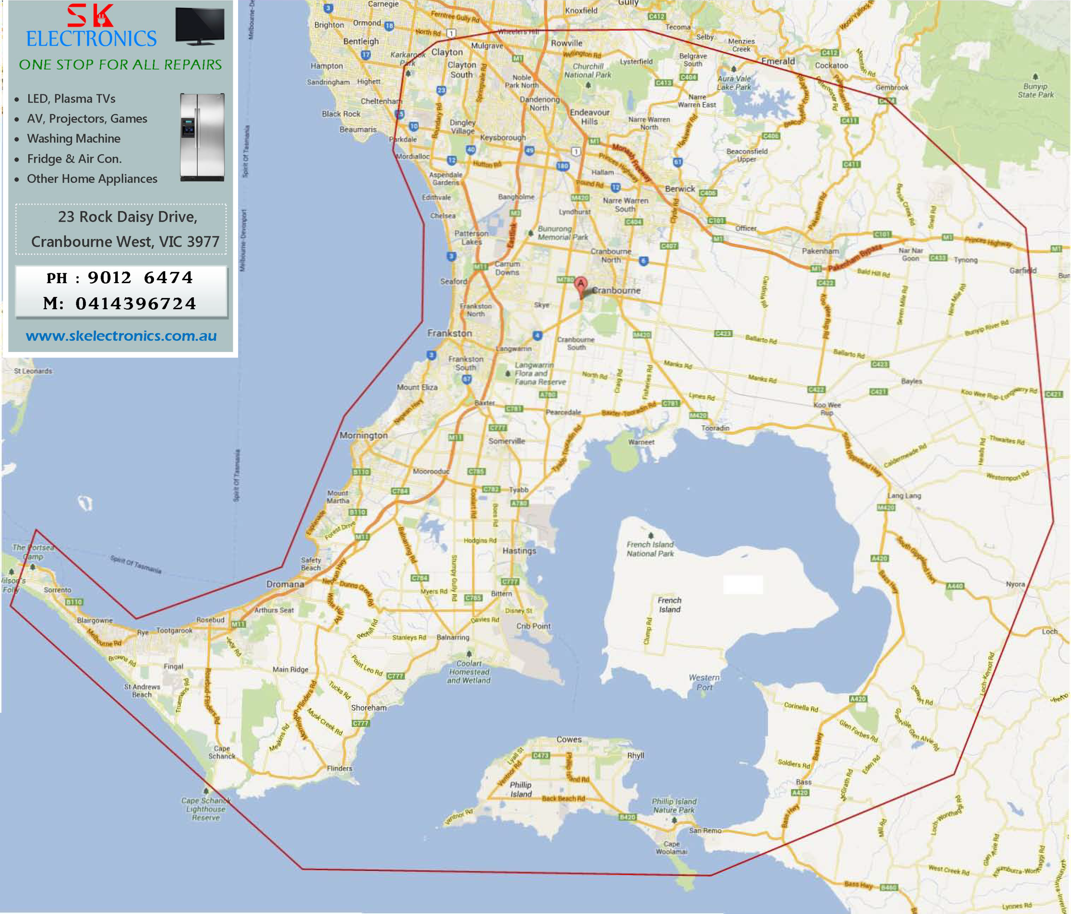Click the French Island National Park label

coord(650,549)
